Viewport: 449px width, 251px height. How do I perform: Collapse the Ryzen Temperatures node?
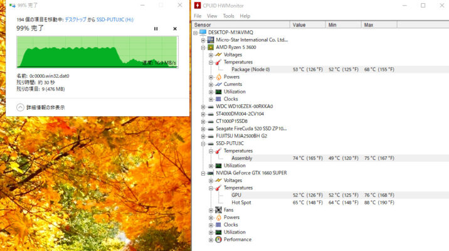click(x=211, y=63)
